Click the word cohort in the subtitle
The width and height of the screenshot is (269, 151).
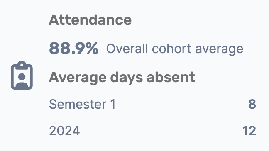pyautogui.click(x=171, y=49)
